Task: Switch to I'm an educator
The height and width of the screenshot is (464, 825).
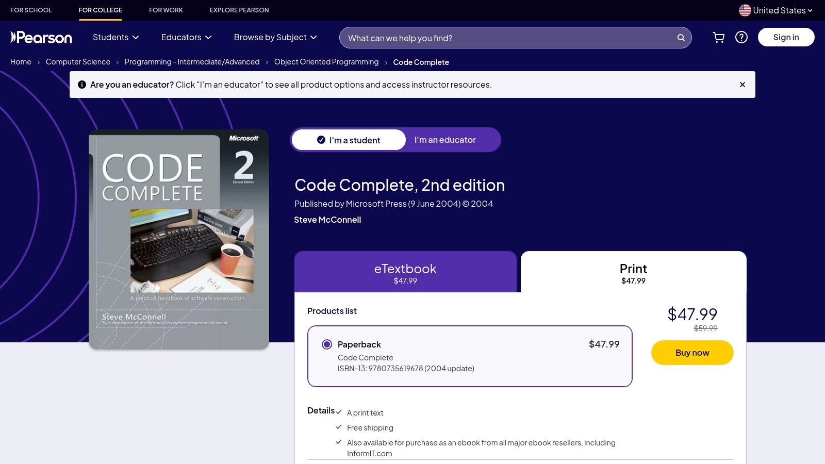Action: (x=445, y=140)
